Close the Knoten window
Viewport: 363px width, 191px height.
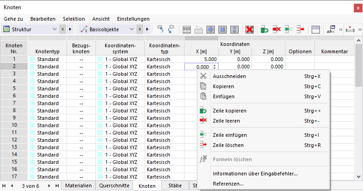(x=358, y=8)
